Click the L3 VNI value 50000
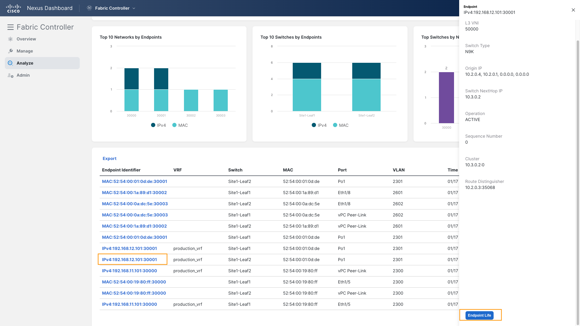Image resolution: width=580 pixels, height=326 pixels. (472, 29)
